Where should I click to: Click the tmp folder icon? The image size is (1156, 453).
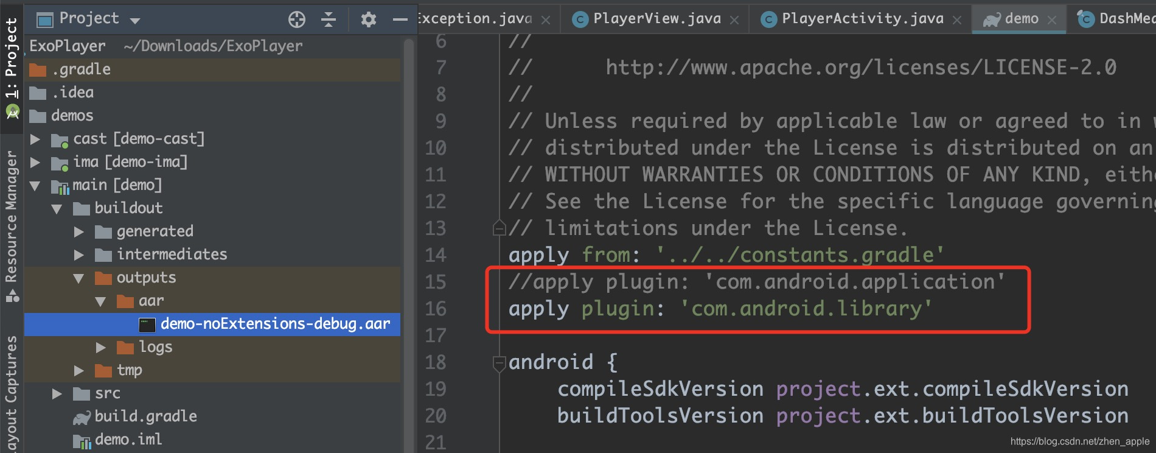coord(103,371)
